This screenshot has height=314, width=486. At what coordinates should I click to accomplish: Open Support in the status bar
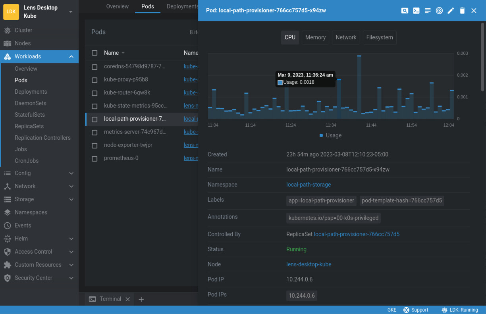point(416,310)
